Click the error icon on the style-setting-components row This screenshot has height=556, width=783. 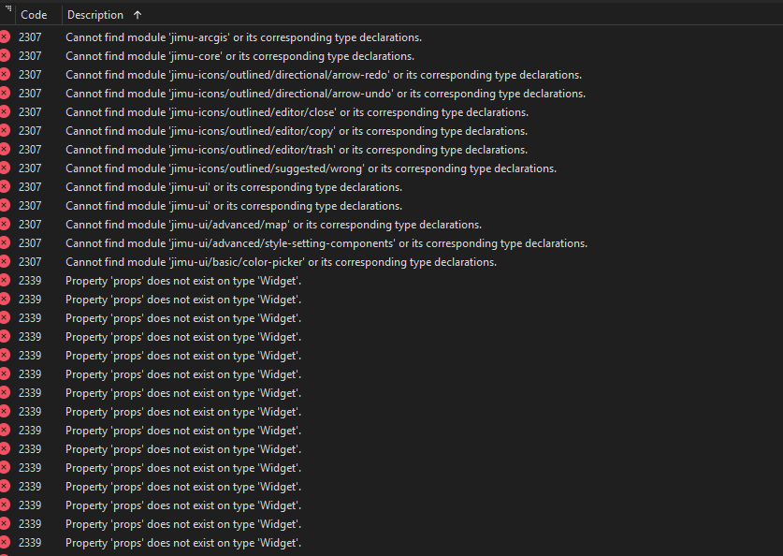[x=5, y=242]
